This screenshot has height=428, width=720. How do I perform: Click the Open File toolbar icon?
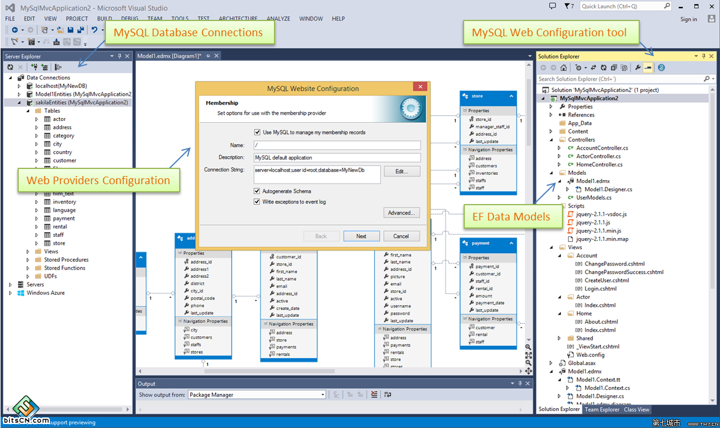coord(60,30)
